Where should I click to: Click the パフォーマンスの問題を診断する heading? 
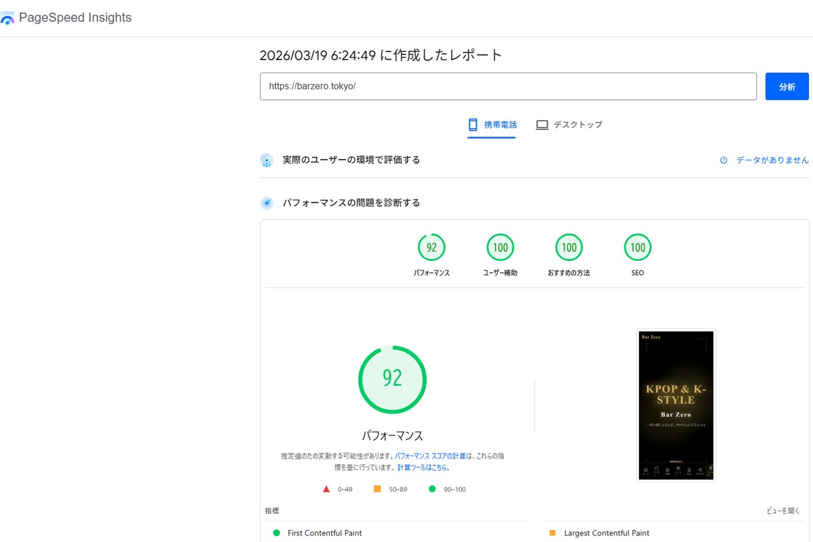tap(351, 203)
